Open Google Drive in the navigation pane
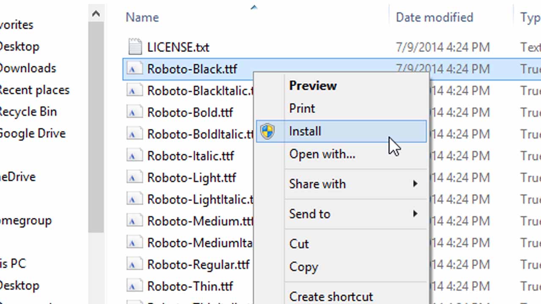Screen dimensions: 541x304 click(32, 133)
